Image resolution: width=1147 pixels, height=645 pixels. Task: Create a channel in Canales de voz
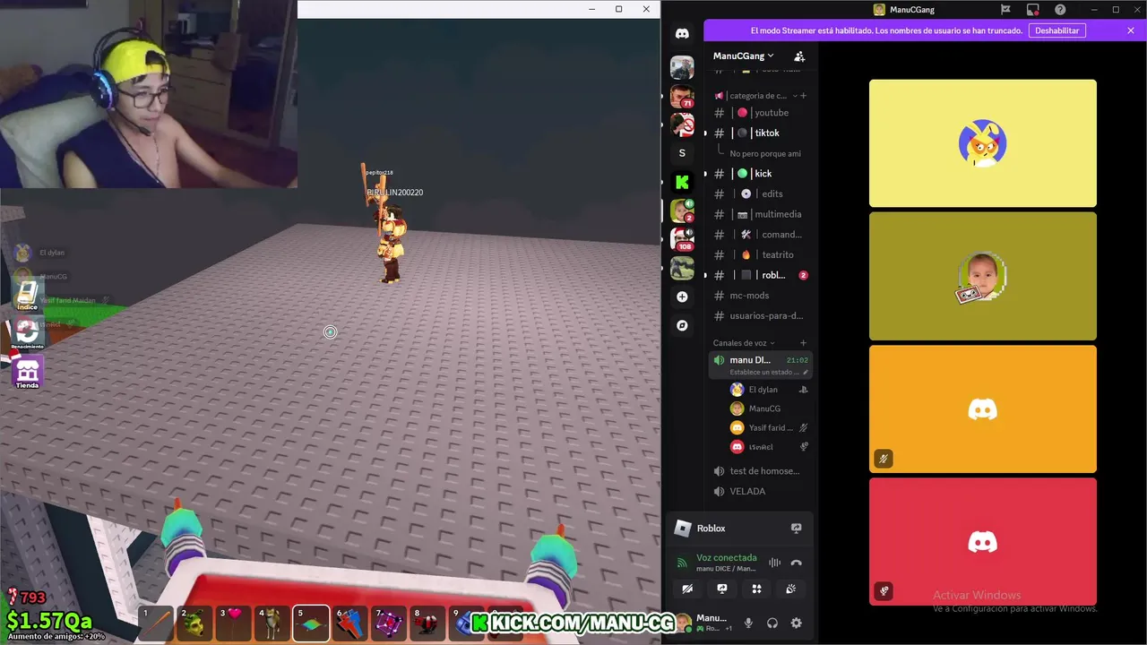coord(803,343)
